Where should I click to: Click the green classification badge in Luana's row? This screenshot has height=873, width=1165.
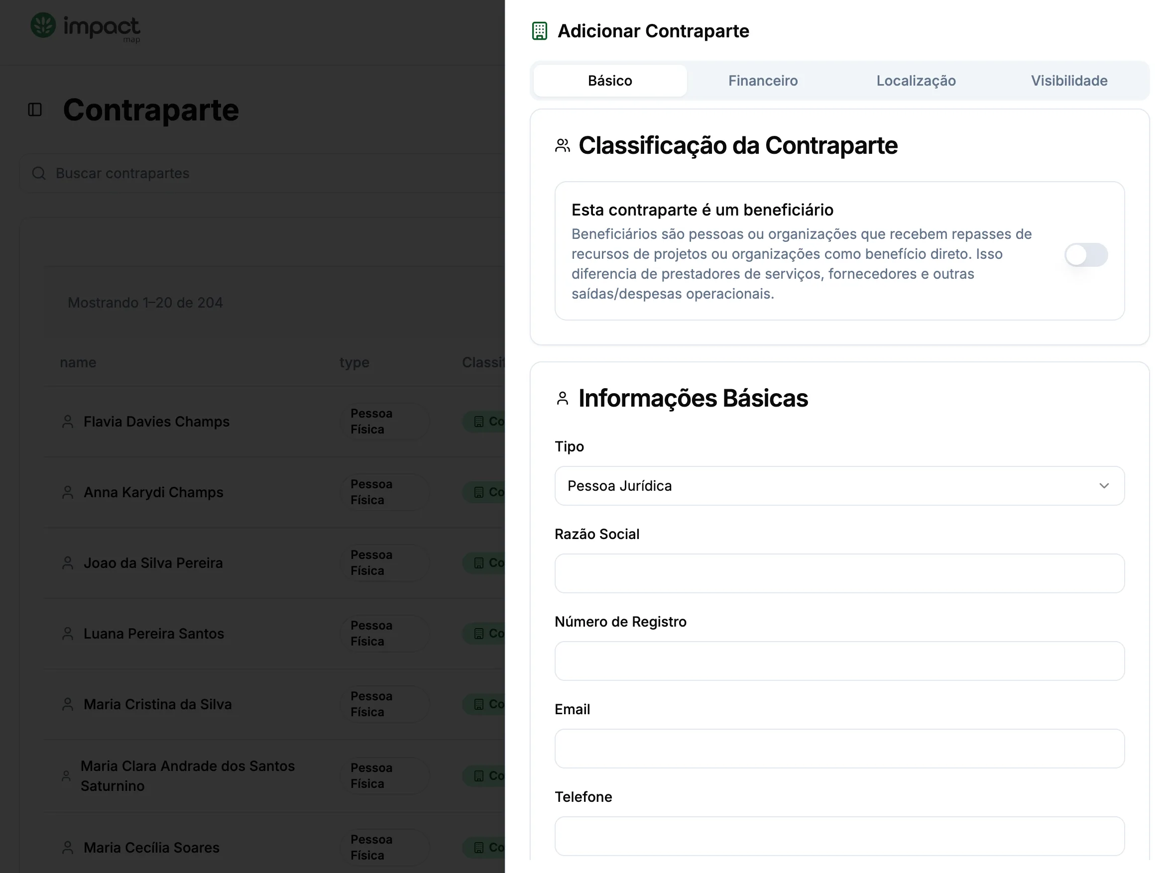point(483,634)
